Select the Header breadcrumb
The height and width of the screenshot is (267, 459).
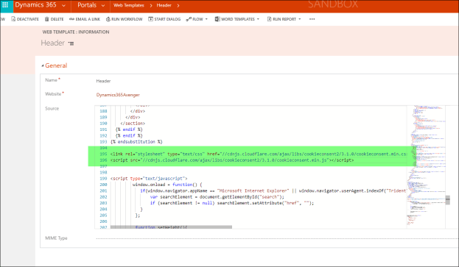tap(164, 5)
